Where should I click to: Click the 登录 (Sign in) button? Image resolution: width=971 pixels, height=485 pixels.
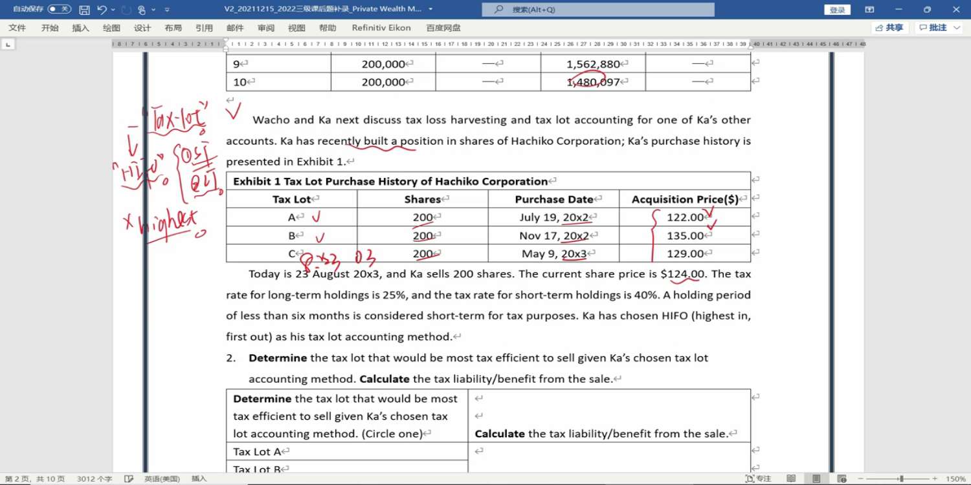(x=837, y=10)
